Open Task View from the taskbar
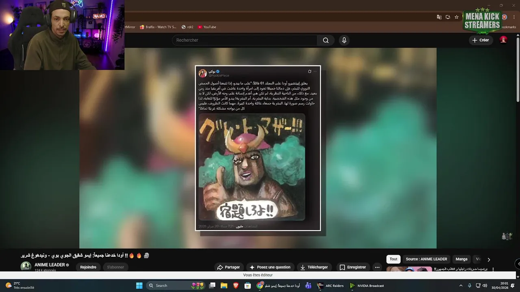This screenshot has width=520, height=292. pyautogui.click(x=212, y=286)
